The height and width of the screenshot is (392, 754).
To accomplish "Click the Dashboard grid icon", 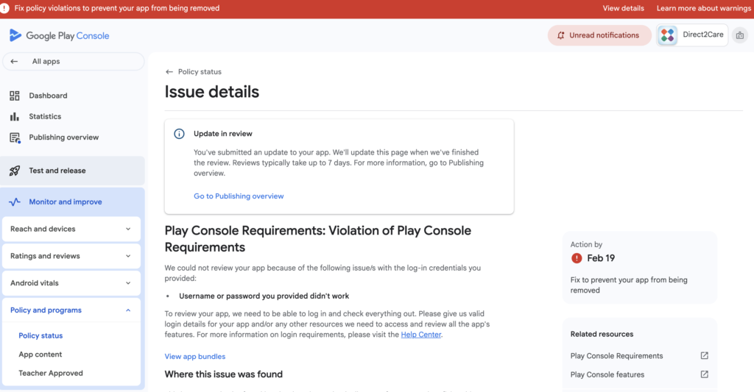I will 15,96.
